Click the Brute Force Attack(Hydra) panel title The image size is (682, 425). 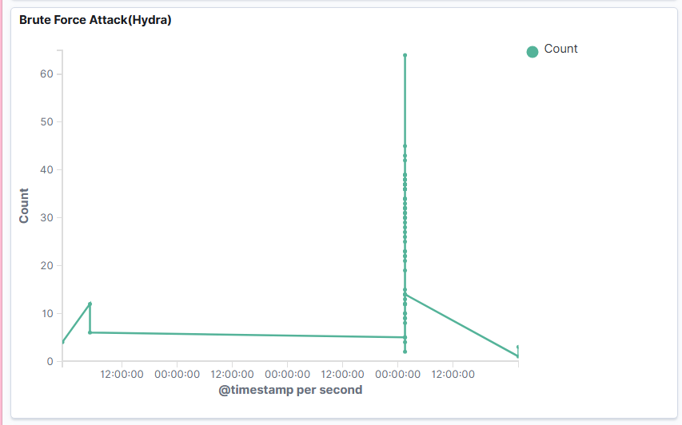pos(95,20)
